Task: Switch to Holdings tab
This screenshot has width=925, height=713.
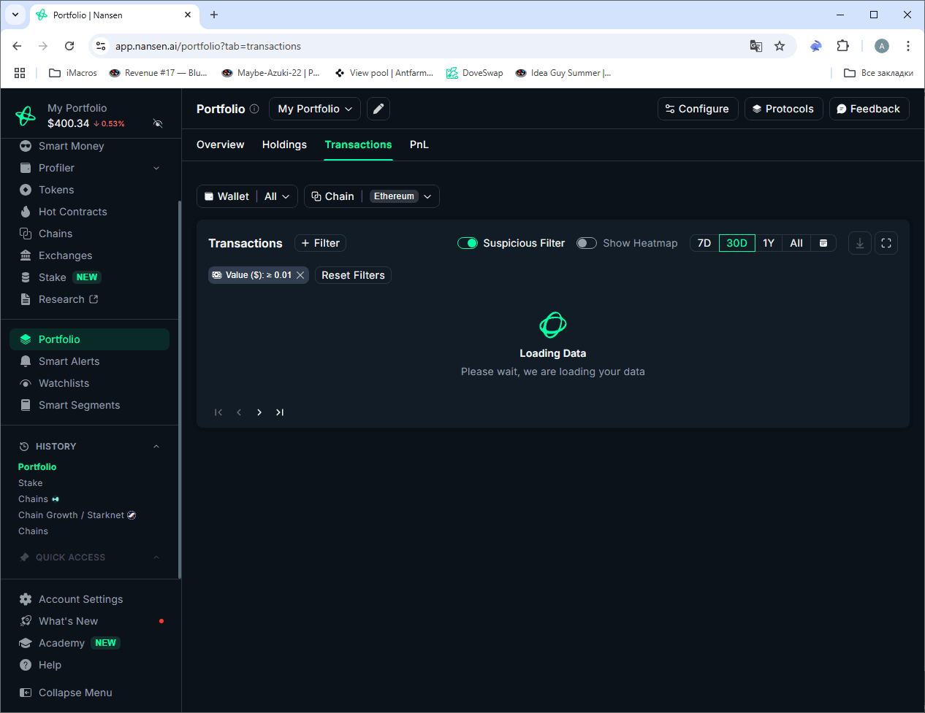Action: [x=284, y=144]
